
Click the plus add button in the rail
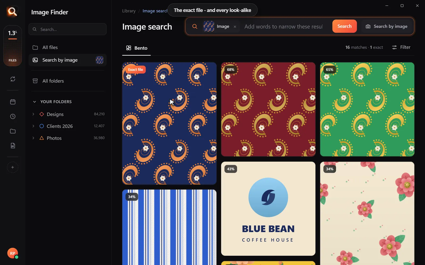(x=12, y=167)
